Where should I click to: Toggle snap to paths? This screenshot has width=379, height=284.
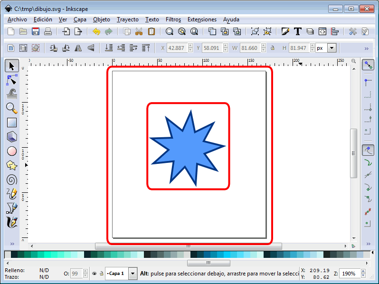[368, 163]
